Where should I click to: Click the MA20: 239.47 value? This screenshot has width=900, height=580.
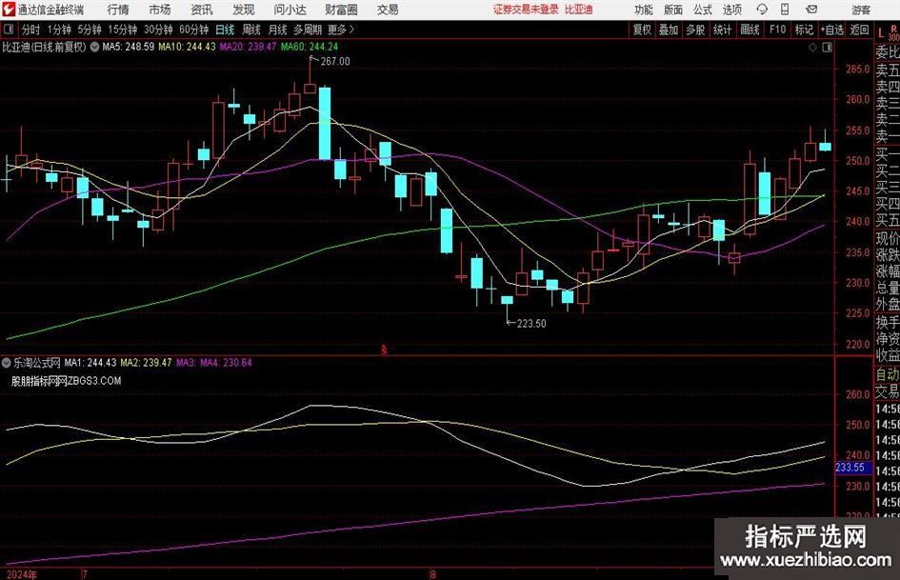tap(248, 47)
